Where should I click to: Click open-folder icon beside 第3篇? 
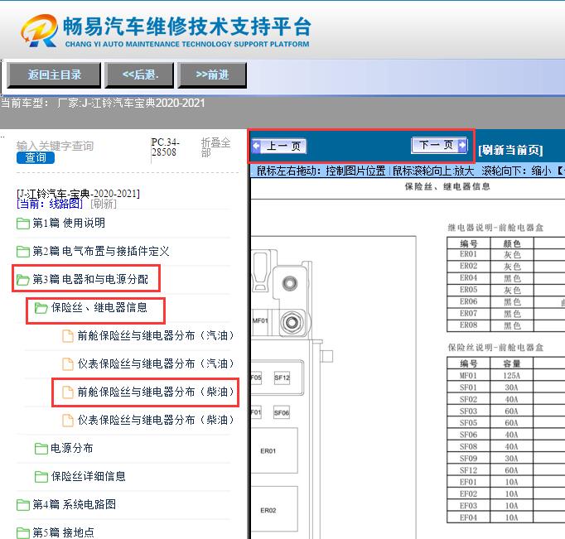(23, 280)
